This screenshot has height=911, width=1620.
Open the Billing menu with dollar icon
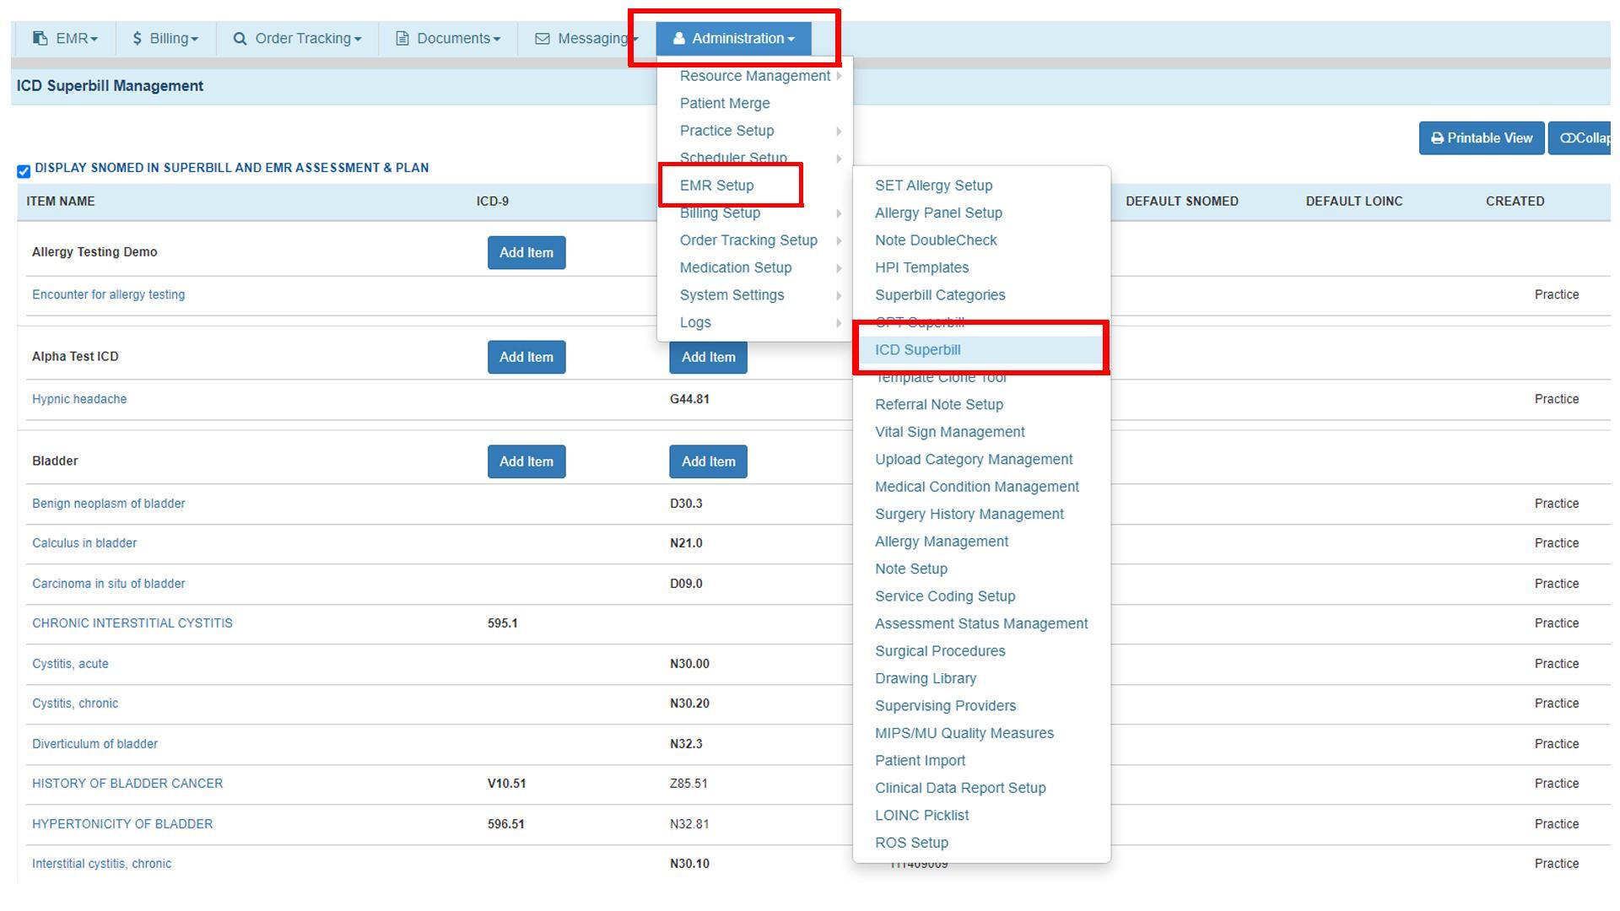click(x=165, y=39)
